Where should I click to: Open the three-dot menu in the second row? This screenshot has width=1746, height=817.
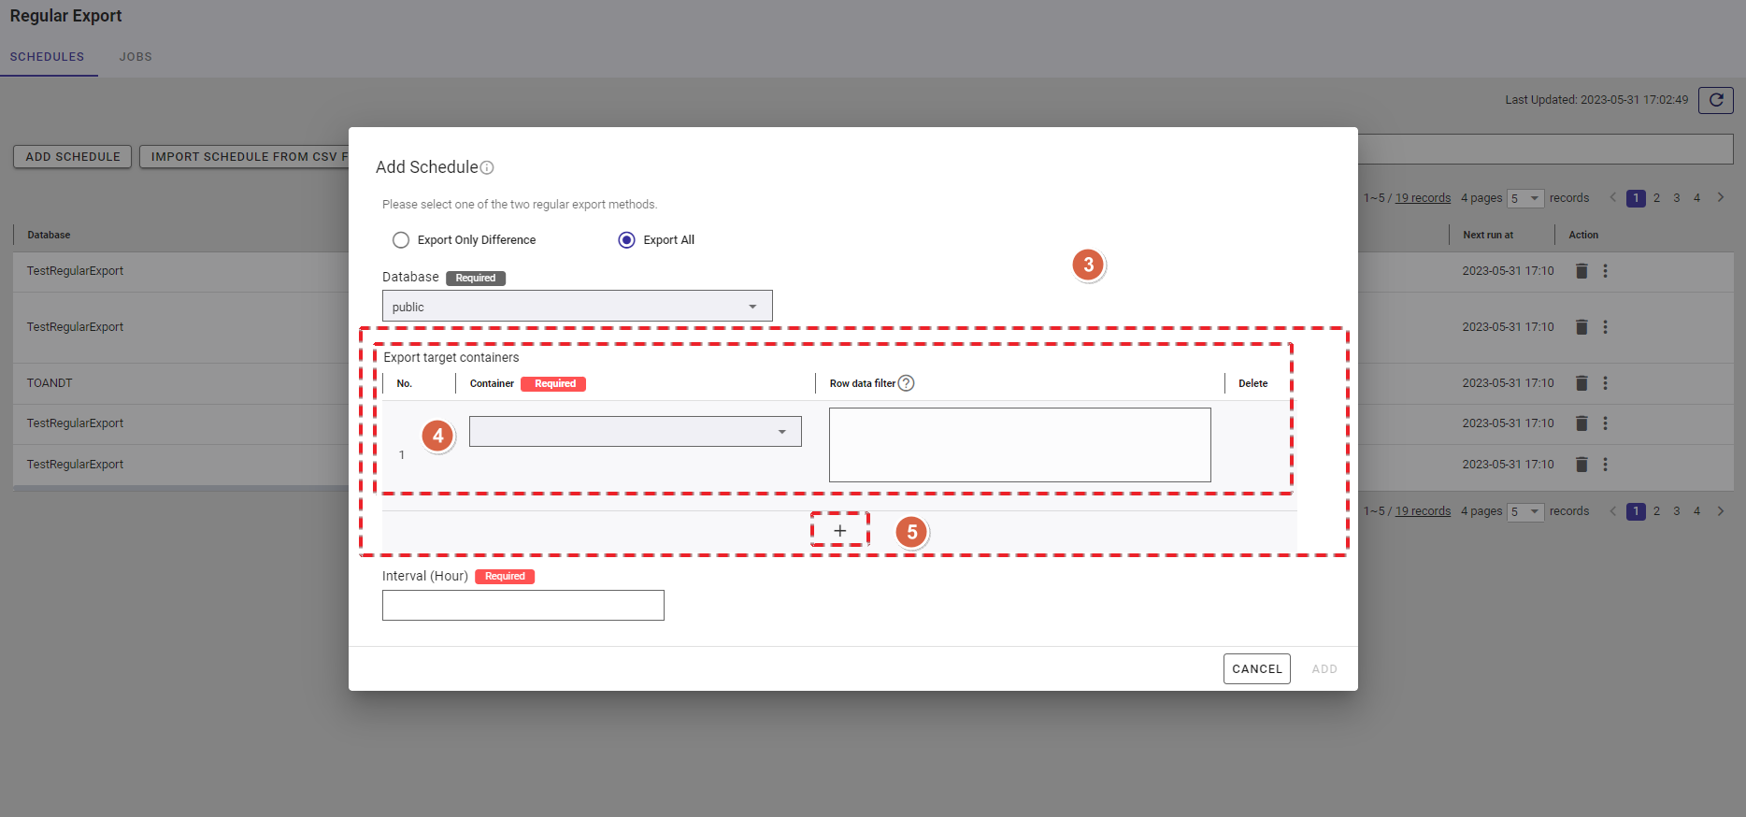(x=1605, y=327)
